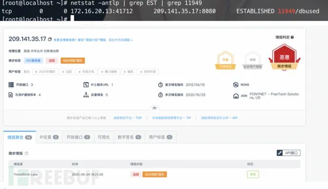Image resolution: width=328 pixels, height=189 pixels.
Task: Click the help icon next to 情报判定
Action: point(292,37)
